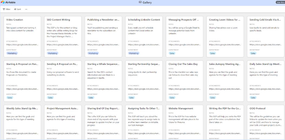The width and height of the screenshot is (285, 140).
Task: Click notes text 'Sharing free advice over a Loom Video'
Action: (223, 29)
